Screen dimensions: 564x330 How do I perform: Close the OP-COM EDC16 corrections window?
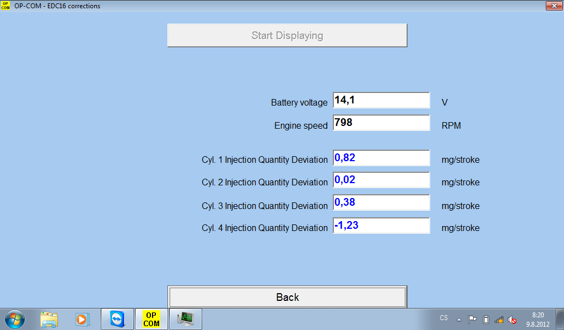(x=553, y=5)
